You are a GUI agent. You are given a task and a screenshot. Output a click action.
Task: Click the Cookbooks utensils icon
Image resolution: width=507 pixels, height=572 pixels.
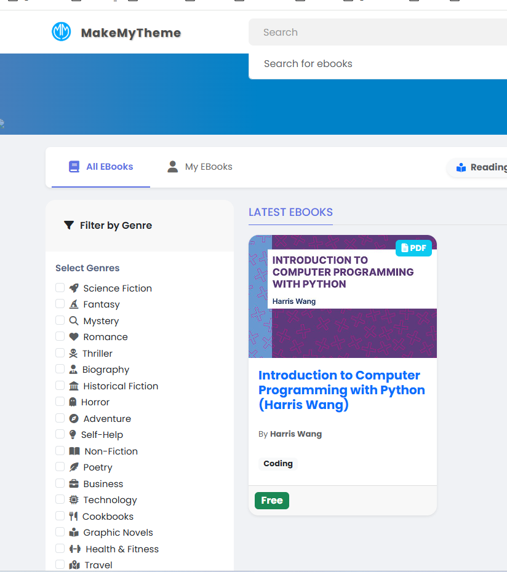(x=73, y=516)
